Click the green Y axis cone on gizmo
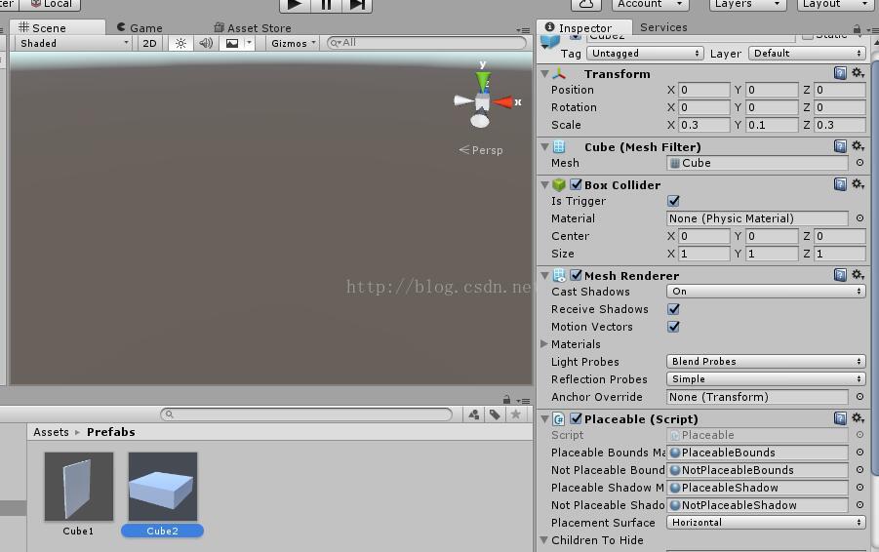The height and width of the screenshot is (552, 879). [x=483, y=81]
